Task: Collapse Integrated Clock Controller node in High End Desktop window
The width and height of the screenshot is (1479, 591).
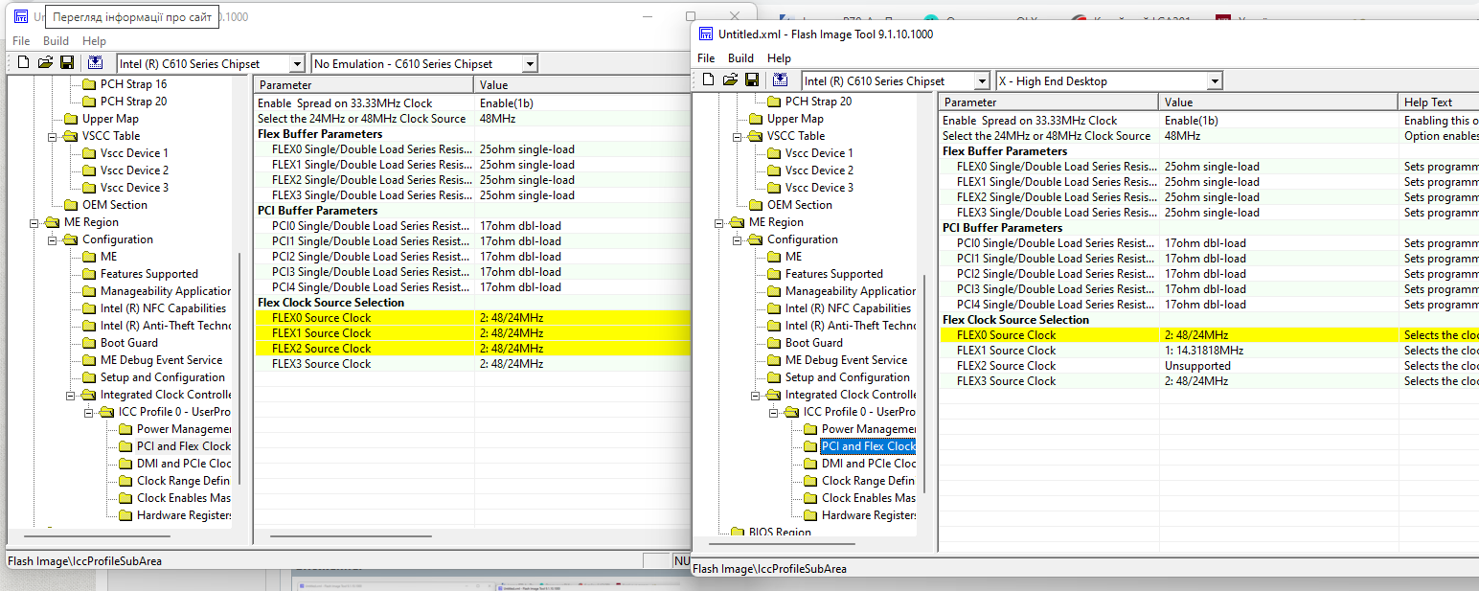Action: click(x=756, y=395)
